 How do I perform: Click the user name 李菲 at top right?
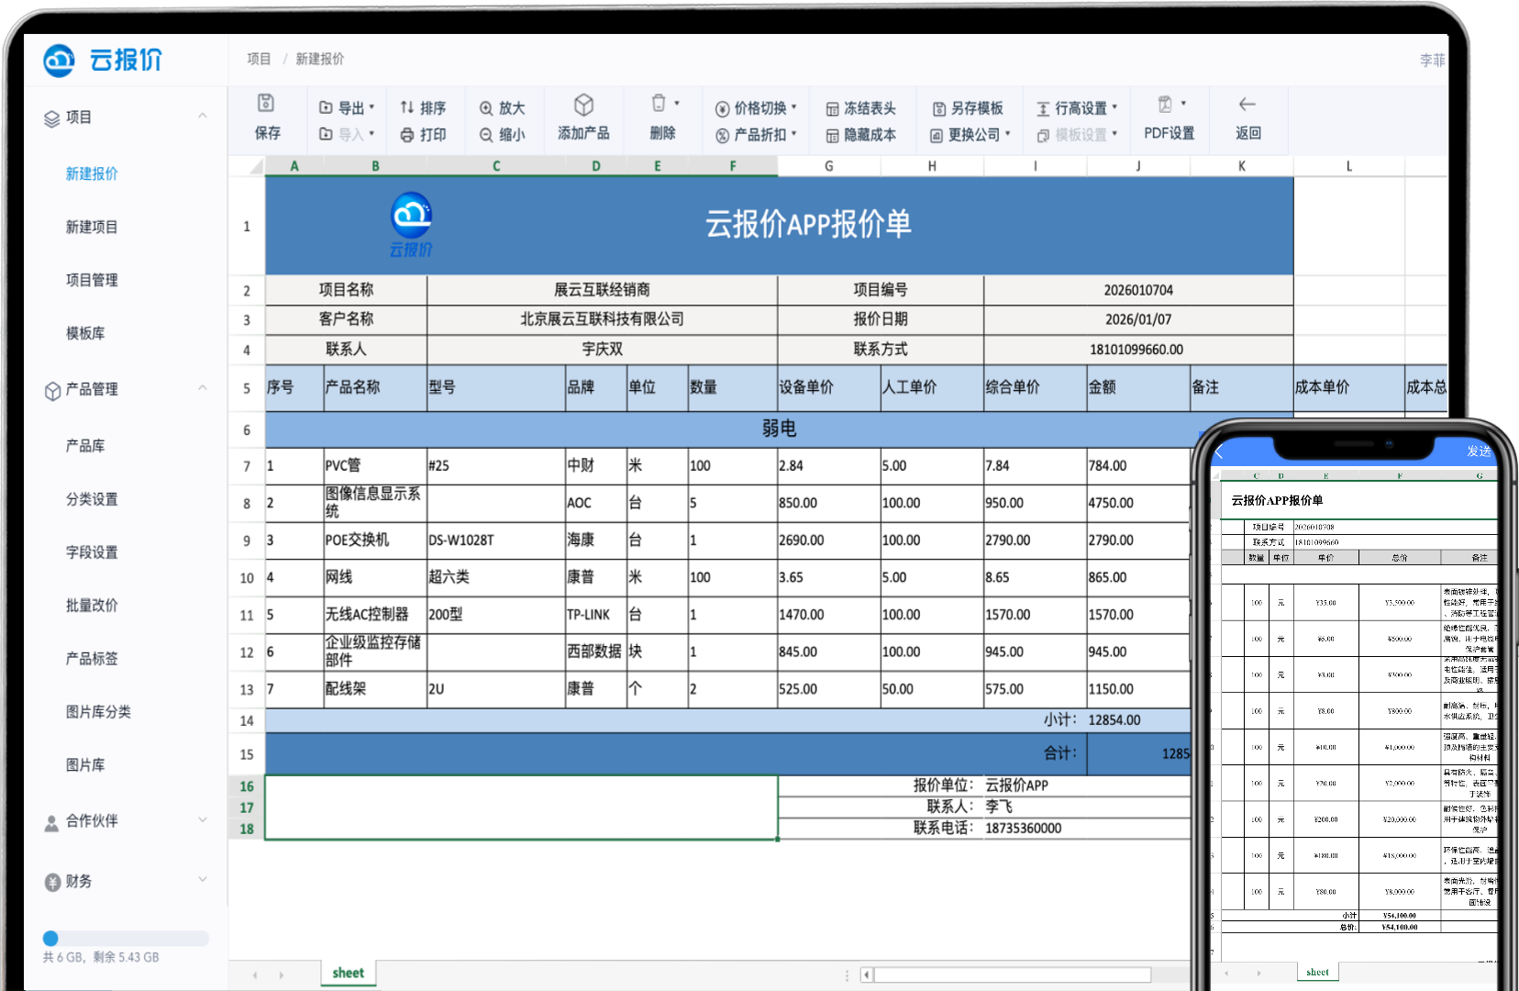click(1432, 60)
